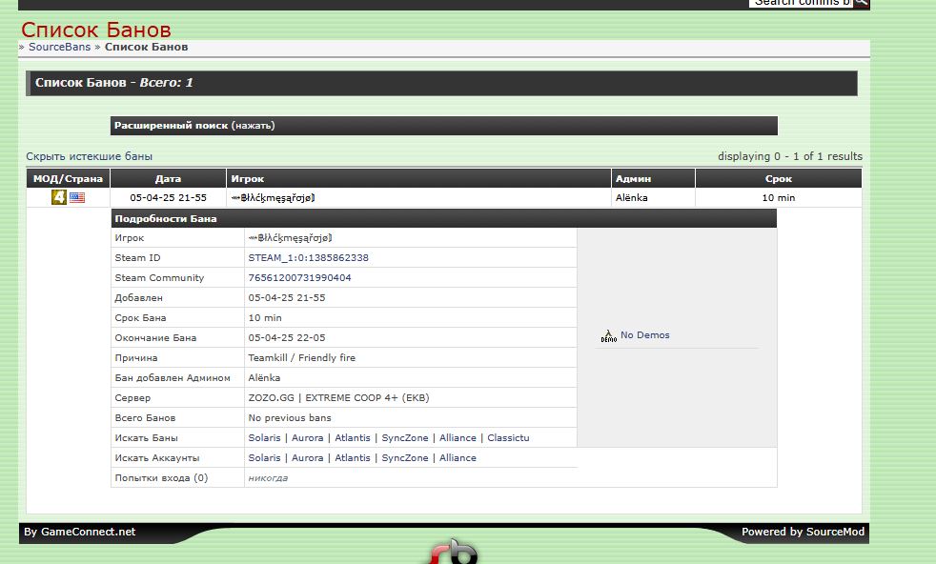Open the SourceBans breadcrumb link
This screenshot has height=564, width=936.
[x=59, y=47]
